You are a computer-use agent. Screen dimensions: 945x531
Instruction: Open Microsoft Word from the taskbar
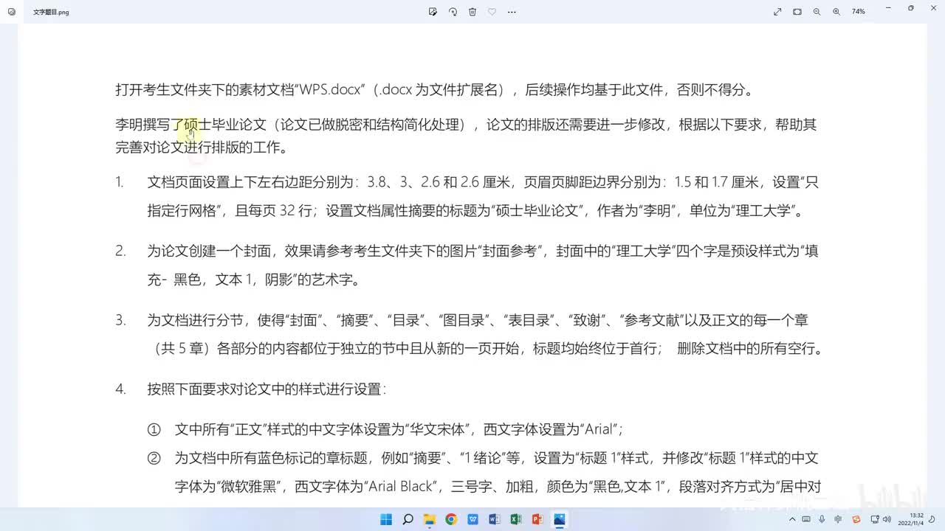tap(495, 519)
